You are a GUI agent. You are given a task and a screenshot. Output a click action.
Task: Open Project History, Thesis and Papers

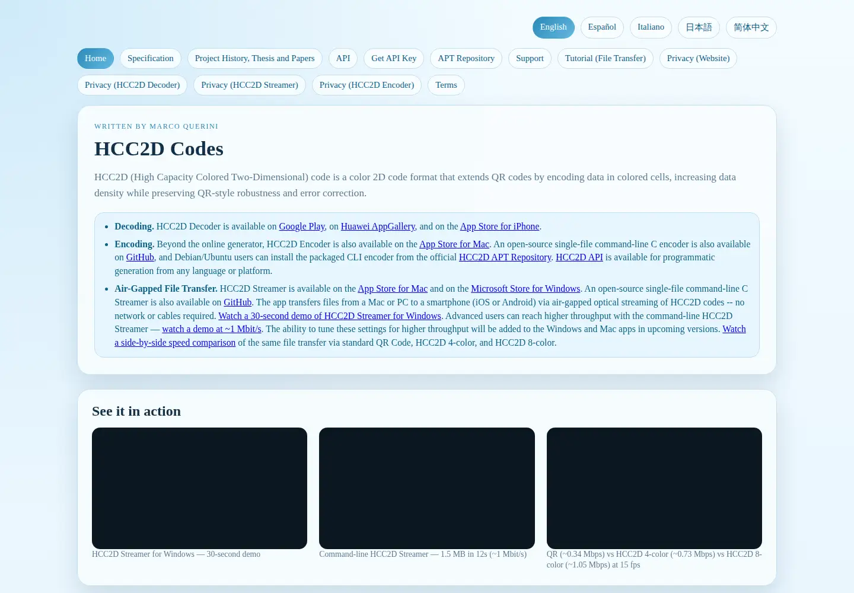255,58
